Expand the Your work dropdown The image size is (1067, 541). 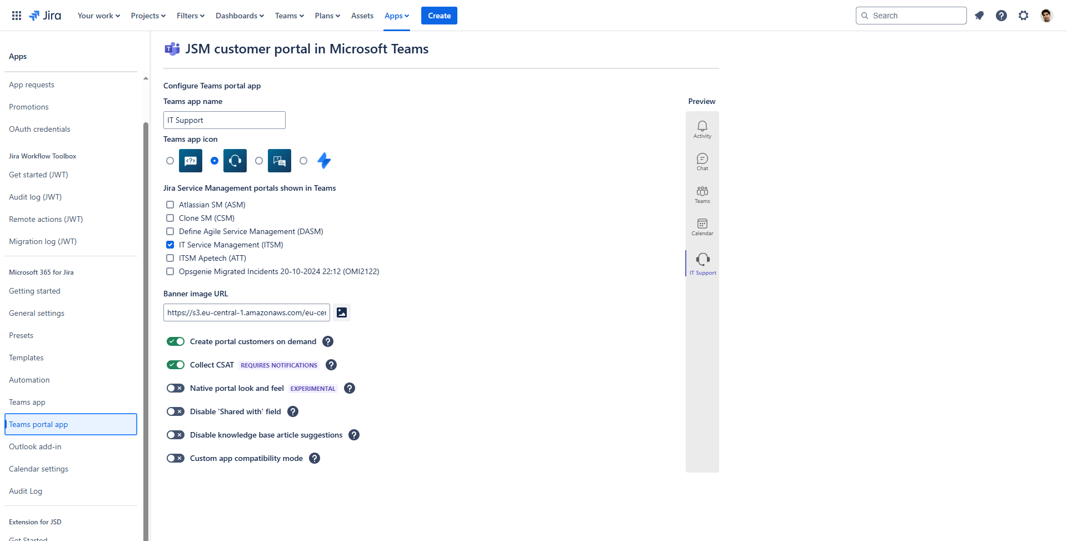pos(98,16)
